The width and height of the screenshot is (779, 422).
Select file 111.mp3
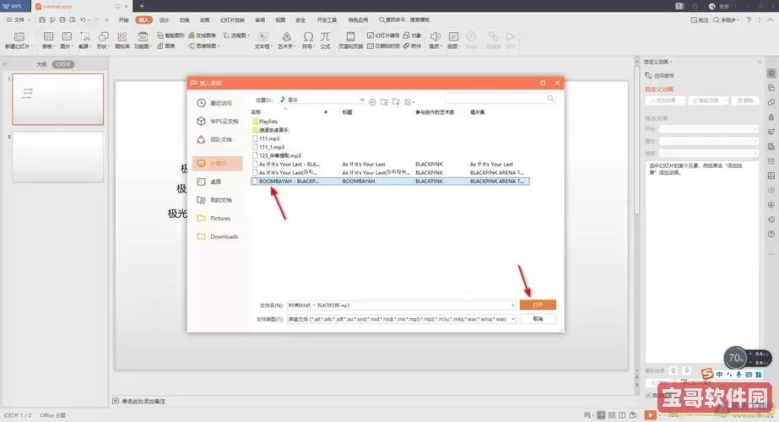tap(266, 138)
